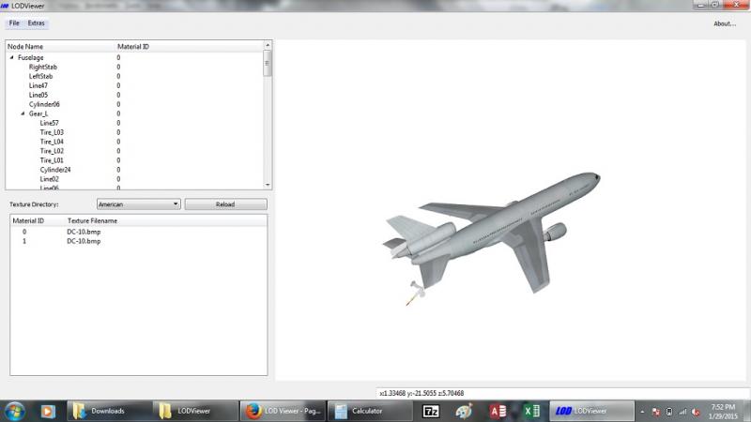The image size is (751, 422).
Task: Select the Tire_L04 node
Action: pos(52,142)
